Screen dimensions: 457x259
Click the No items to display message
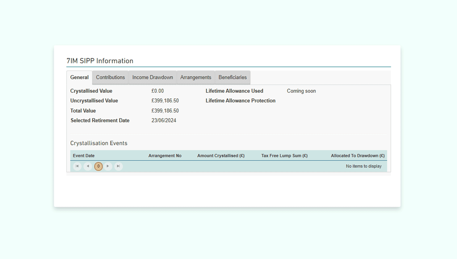[x=364, y=166]
